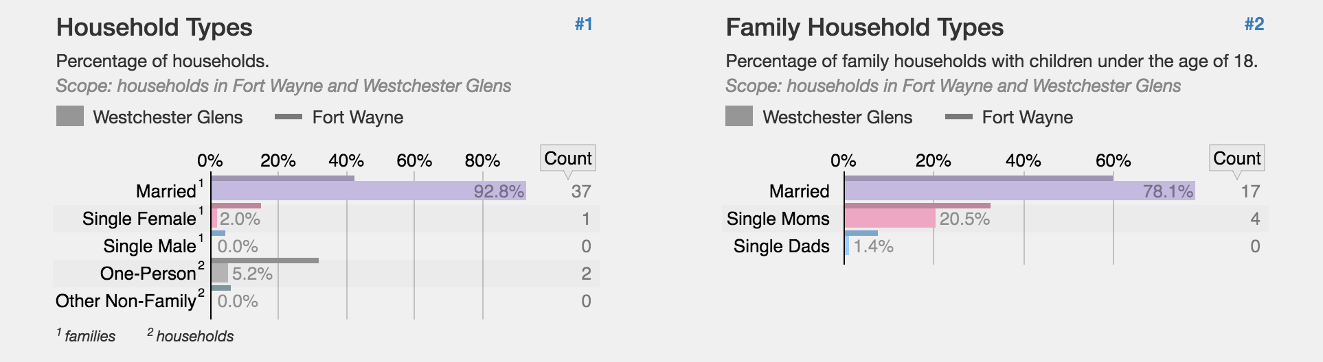
Task: Click the households footnote text
Action: (x=194, y=336)
